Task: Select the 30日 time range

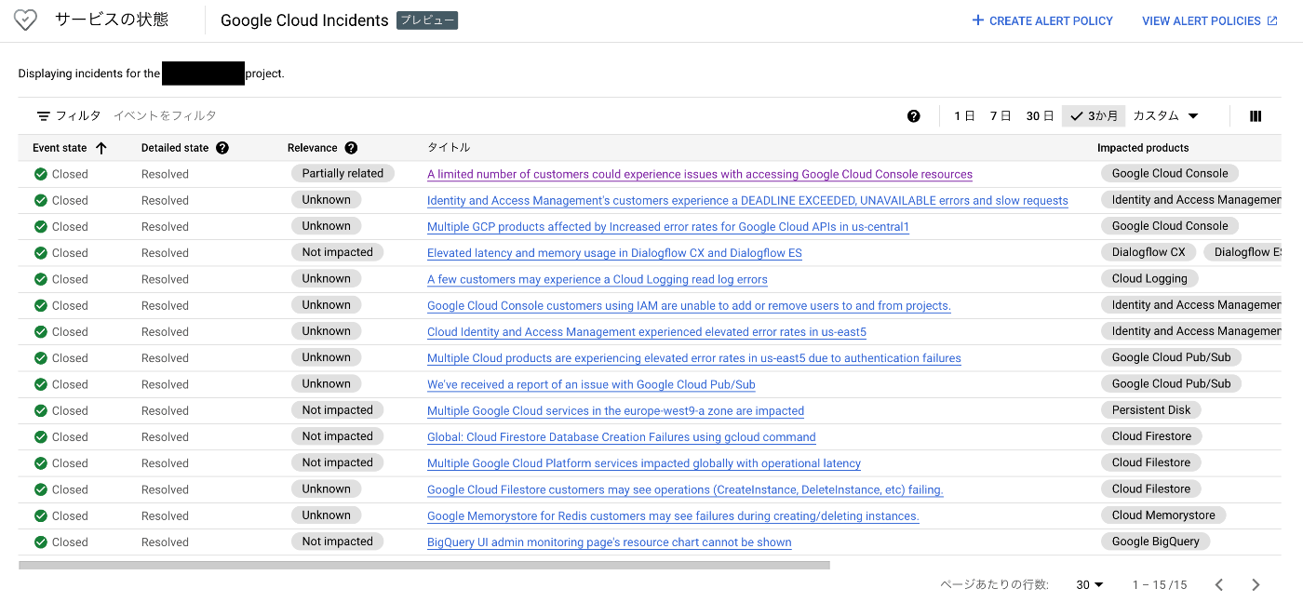Action: pos(1040,116)
